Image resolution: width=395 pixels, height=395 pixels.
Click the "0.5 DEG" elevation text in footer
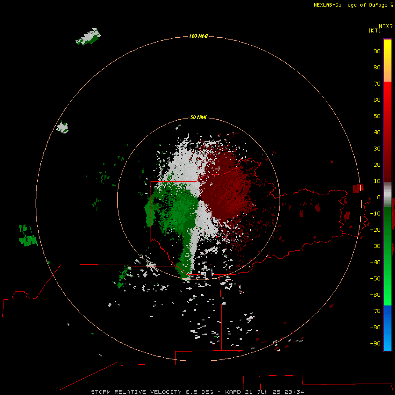coord(199,392)
